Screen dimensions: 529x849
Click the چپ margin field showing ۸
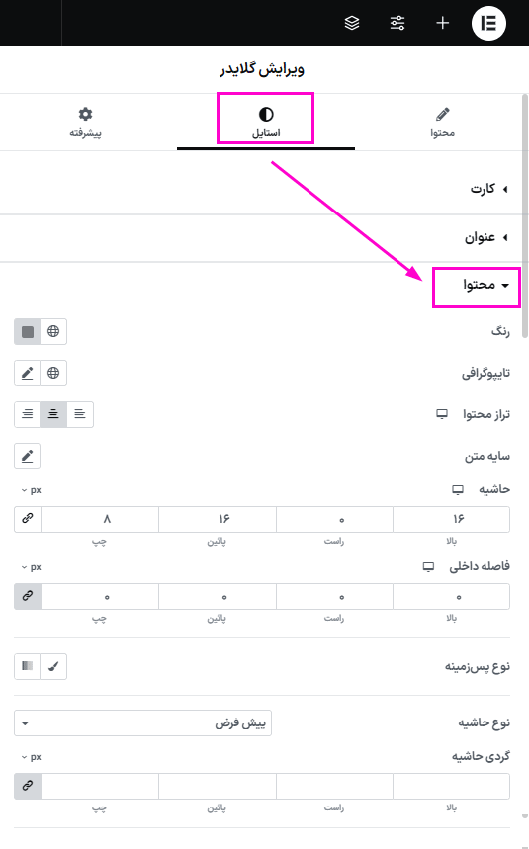pyautogui.click(x=100, y=519)
